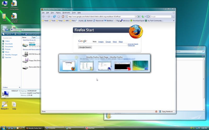Open Downloads favorite link in Computer window
The width and height of the screenshot is (209, 130).
tap(8, 44)
